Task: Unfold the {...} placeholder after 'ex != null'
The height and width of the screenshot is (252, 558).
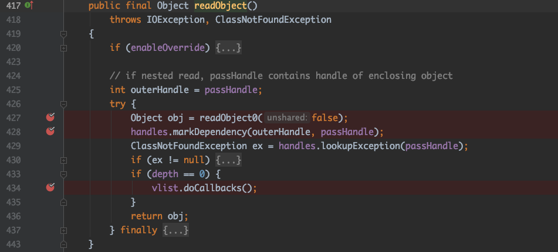Action: (229, 160)
